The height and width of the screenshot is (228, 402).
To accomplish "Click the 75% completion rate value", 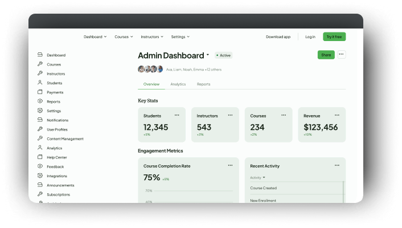I will (x=152, y=177).
